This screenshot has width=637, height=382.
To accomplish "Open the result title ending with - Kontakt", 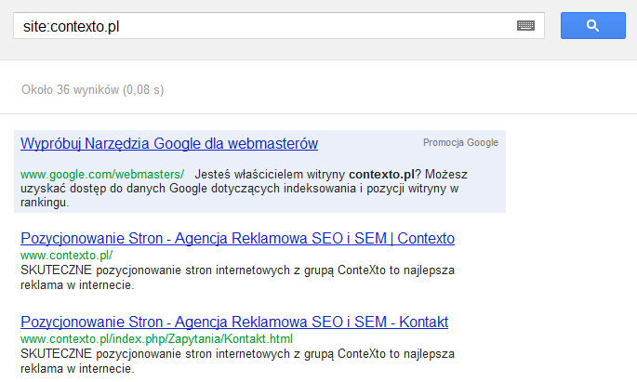I will click(x=234, y=323).
